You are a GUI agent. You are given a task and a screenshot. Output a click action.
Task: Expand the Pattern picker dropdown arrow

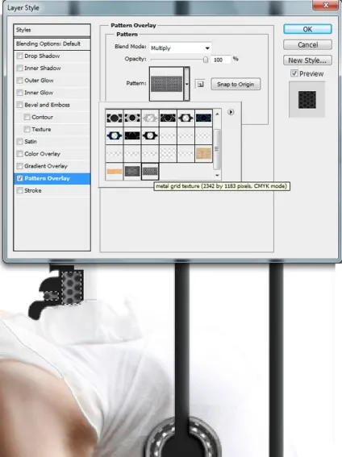point(186,85)
